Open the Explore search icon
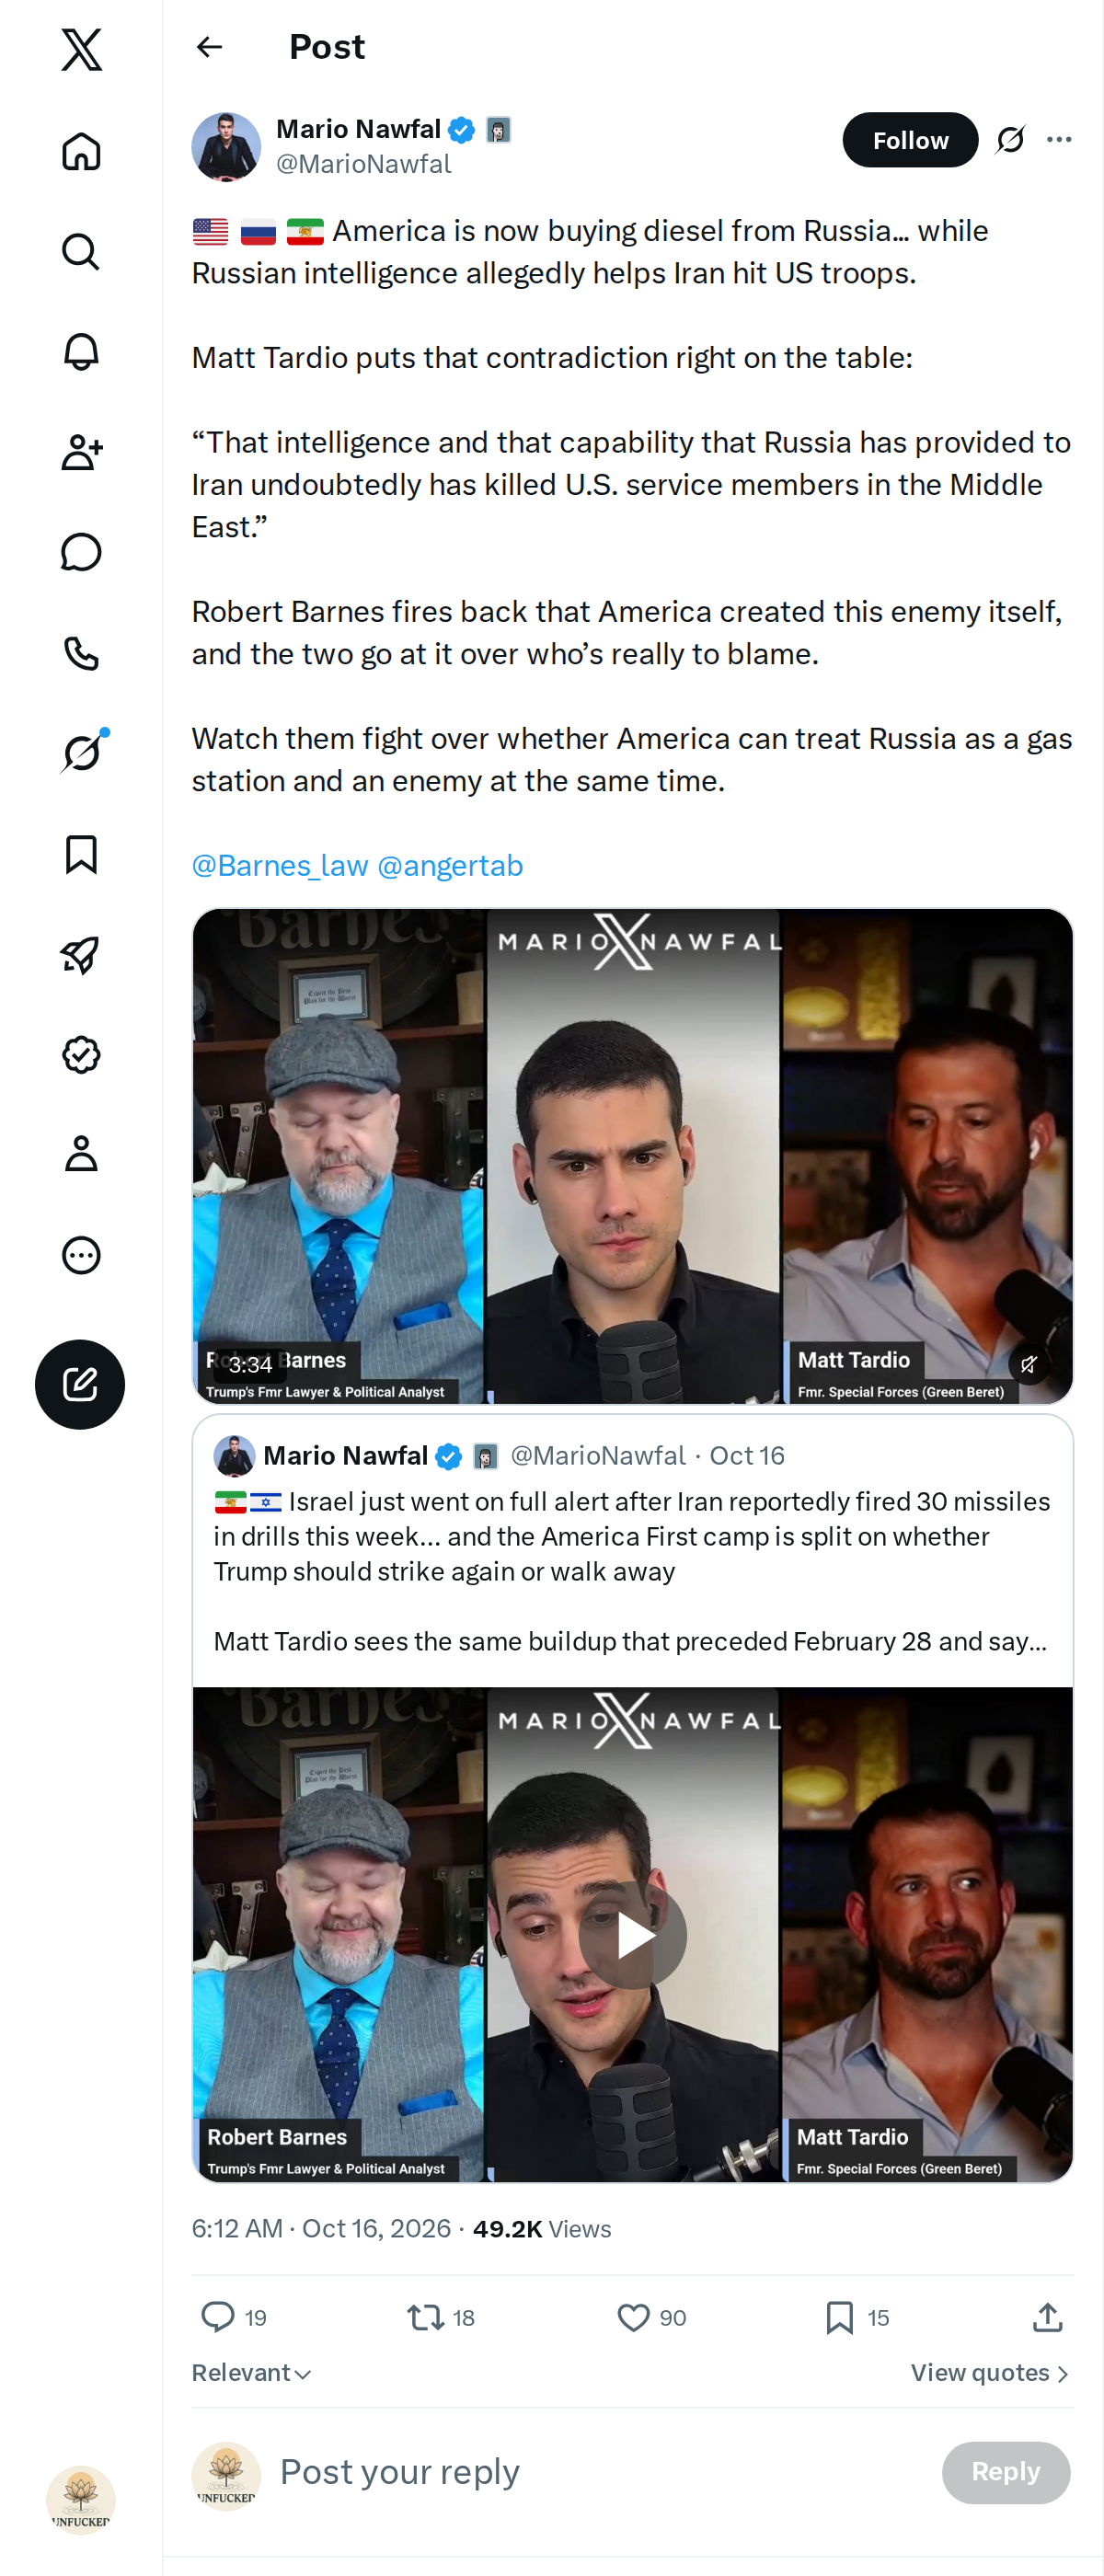 pos(81,251)
